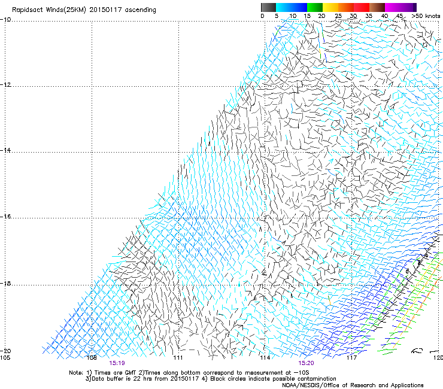This screenshot has width=443, height=389.
Task: Click the NOAA/NESDIS credit line
Action: tap(353, 385)
